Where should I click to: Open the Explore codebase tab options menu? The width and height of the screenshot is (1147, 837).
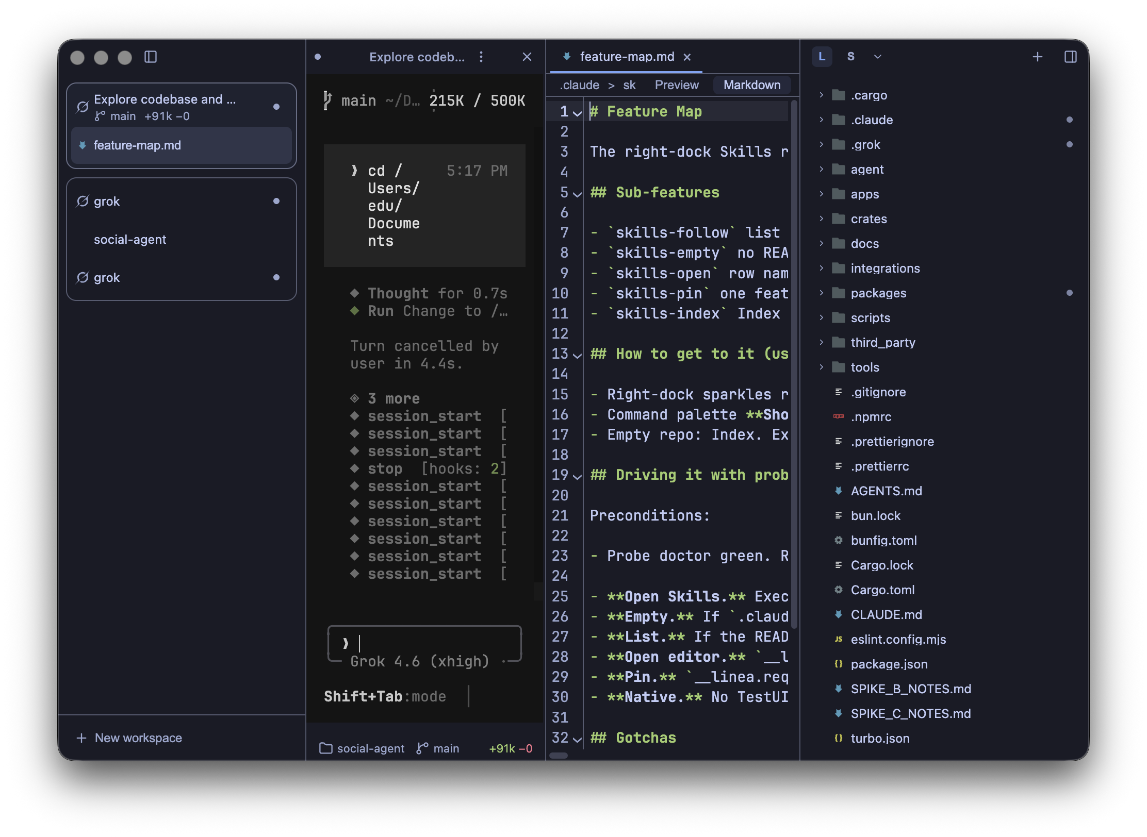point(481,57)
